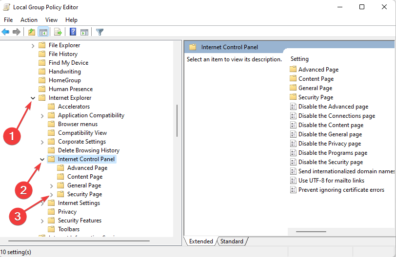Screen dimensions: 396x257
Task: Select Disable the Connections page setting
Action: 337,116
